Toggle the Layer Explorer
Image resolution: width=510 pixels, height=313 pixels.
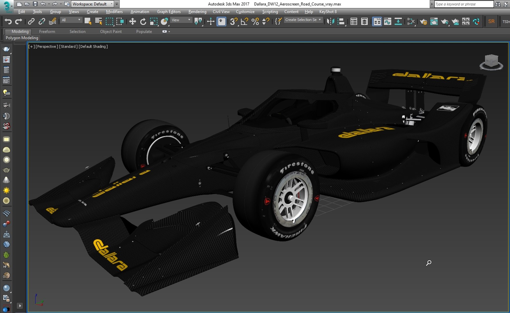point(364,21)
